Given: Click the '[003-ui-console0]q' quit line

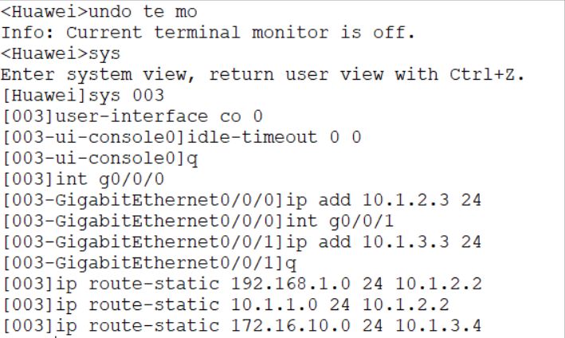Looking at the screenshot, I should tap(100, 159).
